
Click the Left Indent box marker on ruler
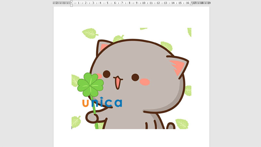71,6
